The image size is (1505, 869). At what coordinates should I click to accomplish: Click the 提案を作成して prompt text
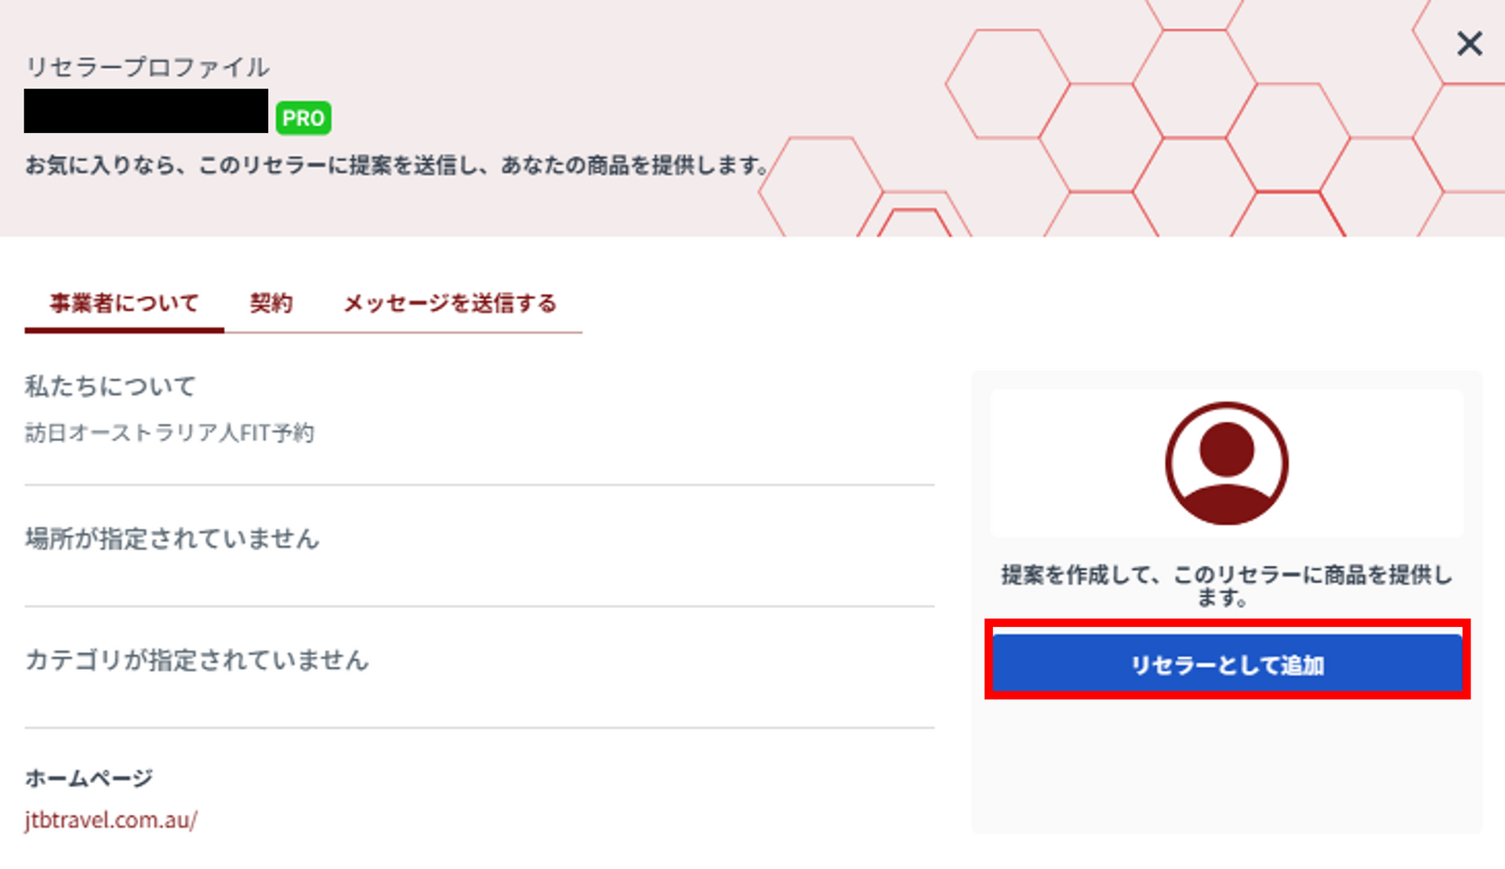pyautogui.click(x=1226, y=585)
